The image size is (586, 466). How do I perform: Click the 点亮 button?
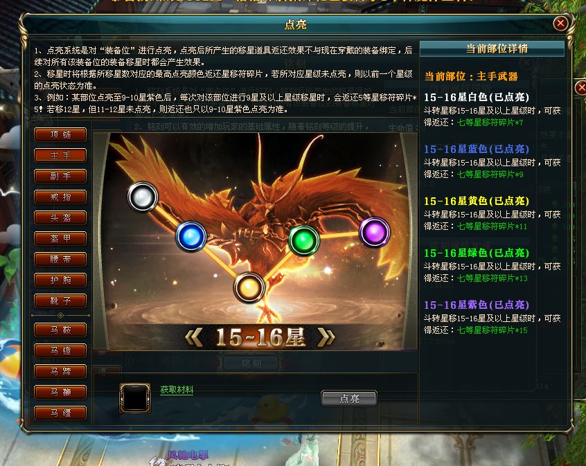point(349,398)
